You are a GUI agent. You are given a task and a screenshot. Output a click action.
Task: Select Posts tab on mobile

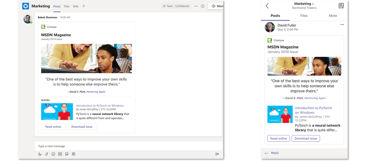click(x=275, y=15)
